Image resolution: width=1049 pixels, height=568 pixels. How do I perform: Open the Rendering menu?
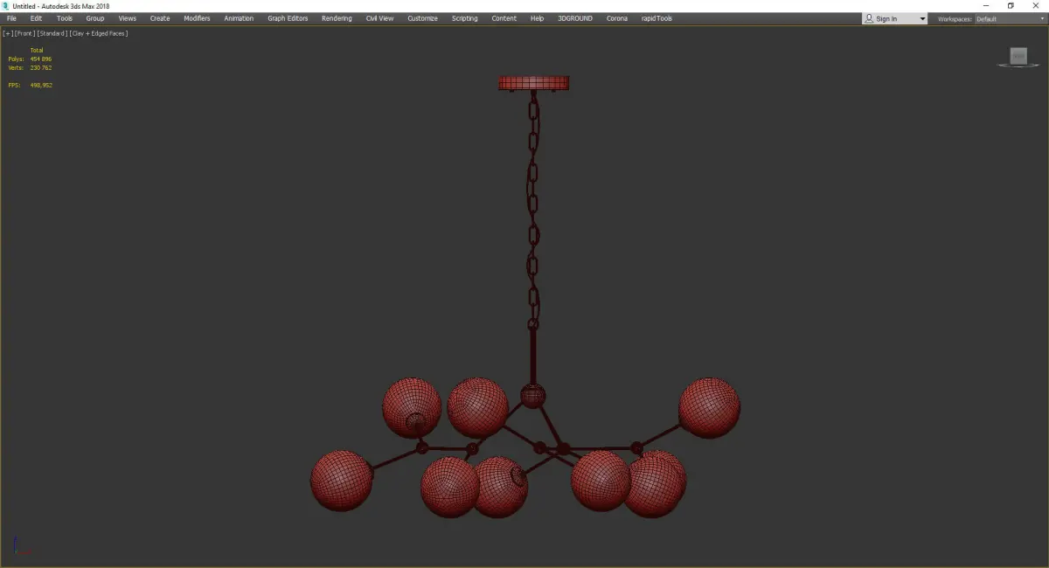click(x=337, y=18)
